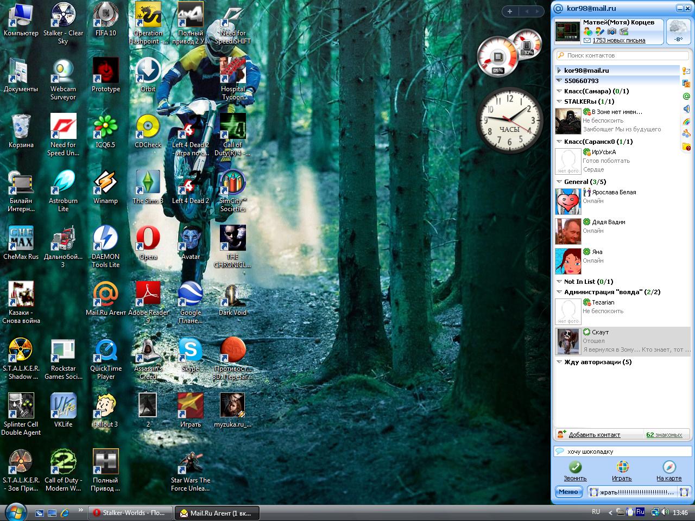
Task: Expand the kor98@mail.ru account group
Action: pyautogui.click(x=559, y=71)
